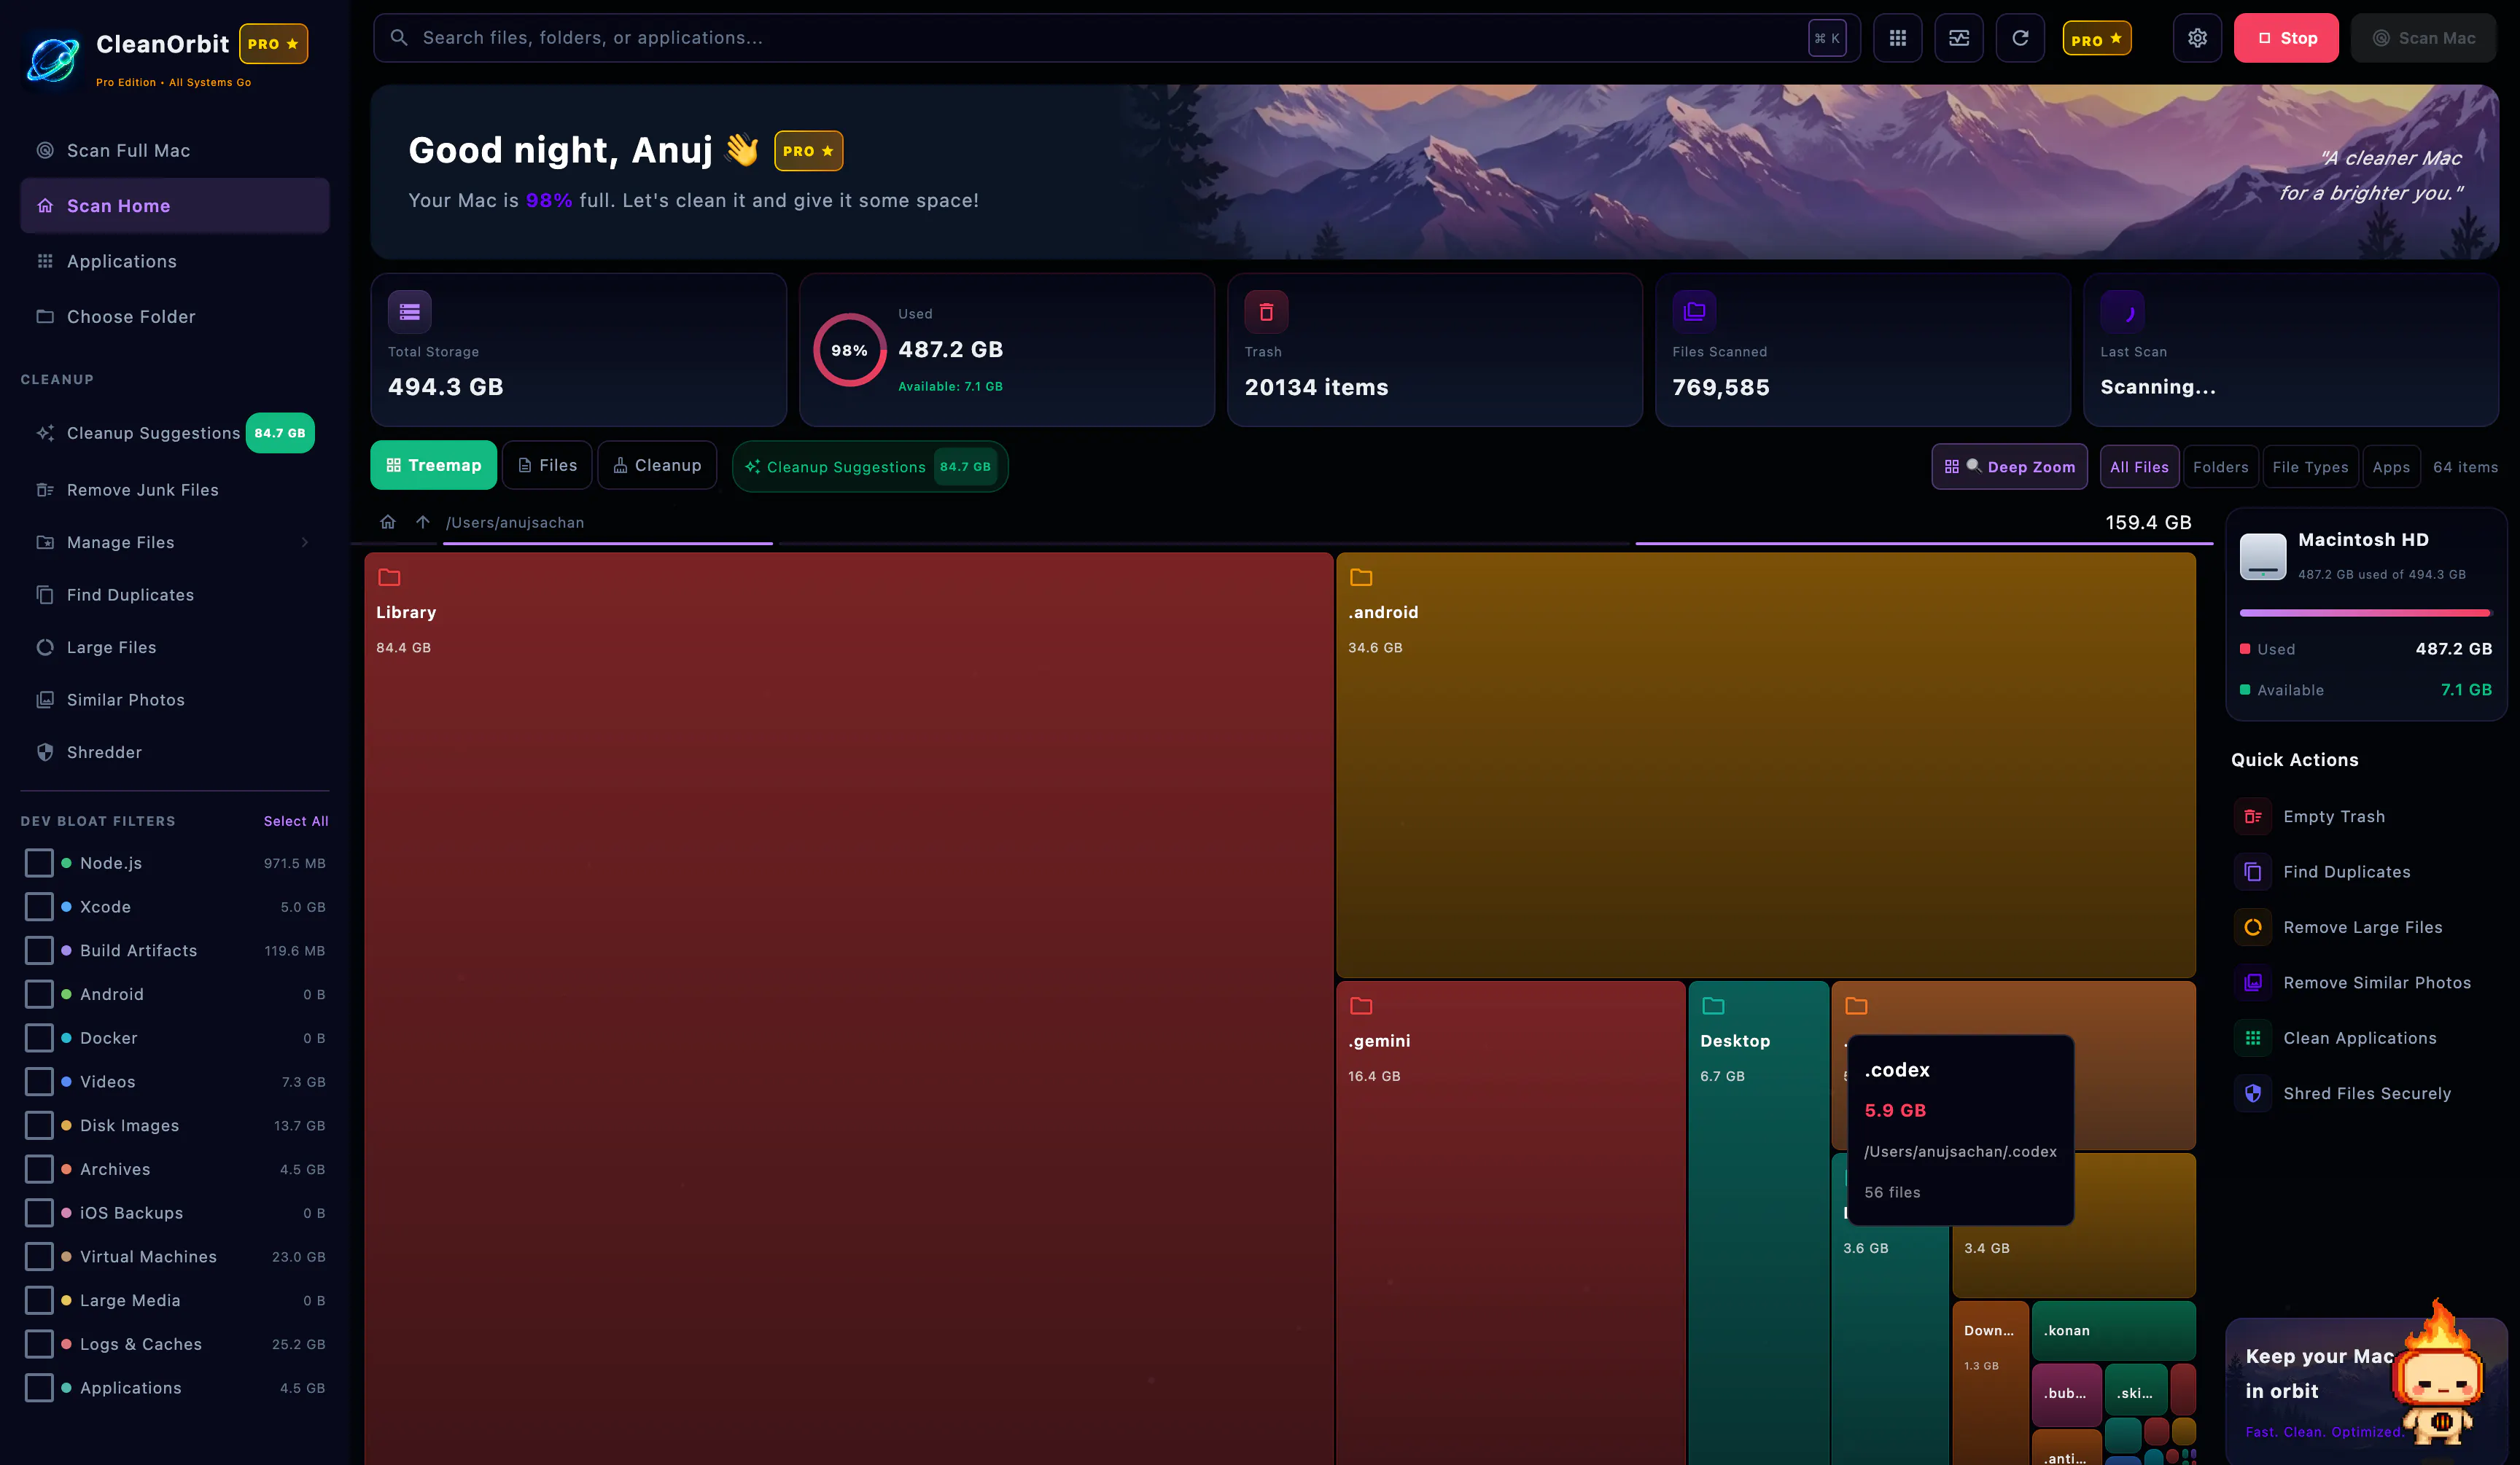Stop the running scan
The width and height of the screenshot is (2520, 1465).
tap(2286, 38)
